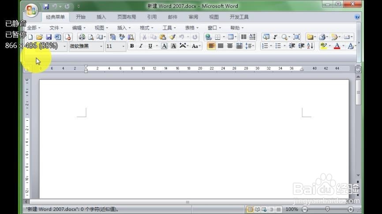Click the vertical scrollbar thumb

point(358,92)
